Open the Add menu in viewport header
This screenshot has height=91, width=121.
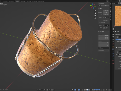coord(3,90)
